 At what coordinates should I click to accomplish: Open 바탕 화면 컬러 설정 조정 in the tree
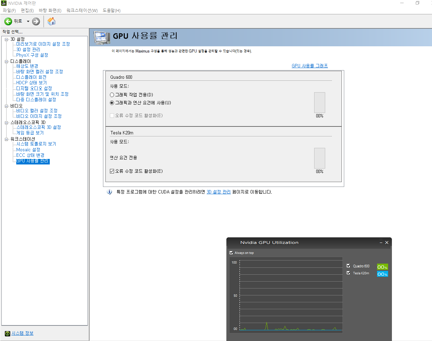40,72
